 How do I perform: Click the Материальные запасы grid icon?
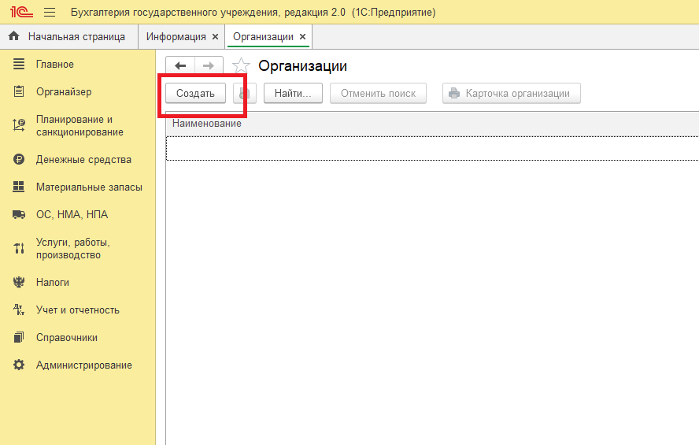coord(19,187)
